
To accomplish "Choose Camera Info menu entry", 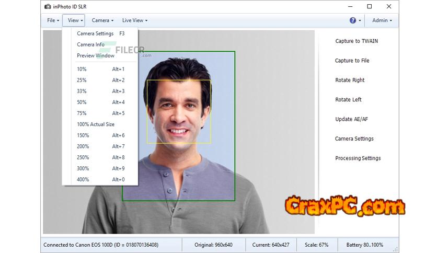I will [x=91, y=44].
